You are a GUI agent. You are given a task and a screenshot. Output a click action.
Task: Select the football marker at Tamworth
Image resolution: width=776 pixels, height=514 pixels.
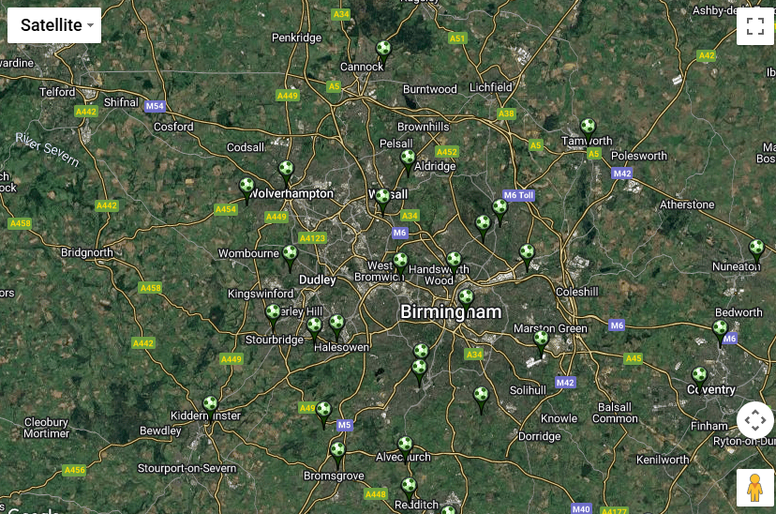pos(588,130)
